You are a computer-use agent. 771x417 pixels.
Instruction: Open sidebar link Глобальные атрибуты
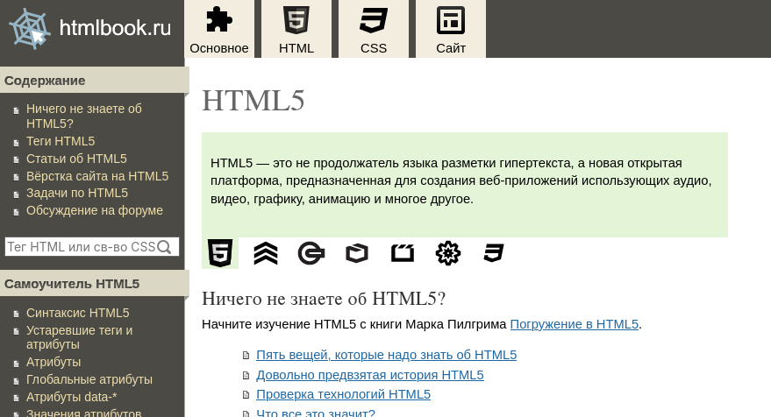point(89,379)
